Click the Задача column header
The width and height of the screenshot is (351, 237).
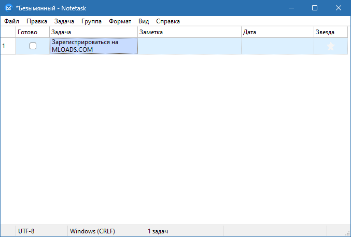pyautogui.click(x=93, y=32)
